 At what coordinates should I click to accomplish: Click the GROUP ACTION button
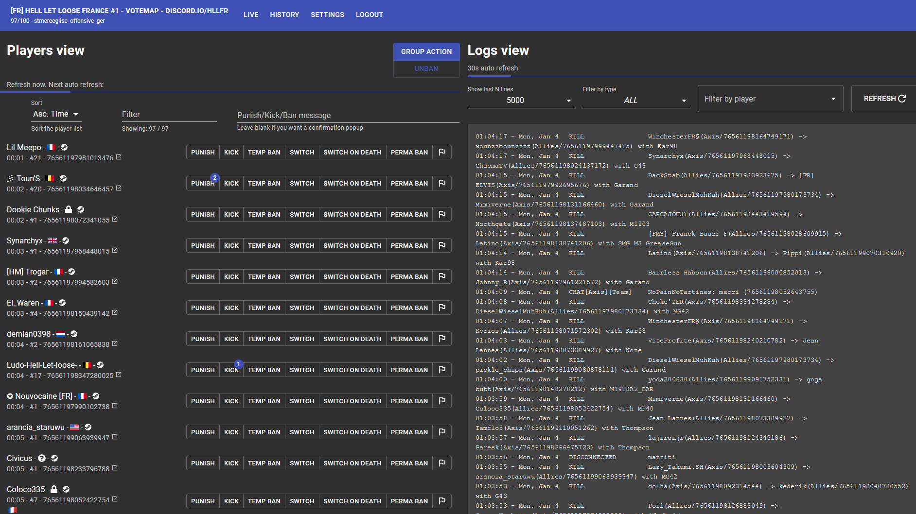pyautogui.click(x=426, y=51)
